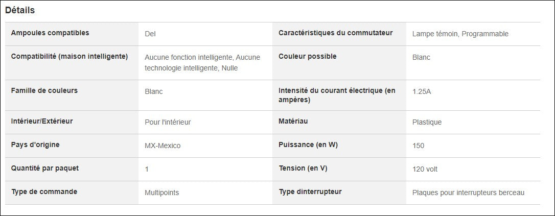Click the Compatibilité (maison intelligente) label
The image size is (555, 216).
(x=70, y=56)
